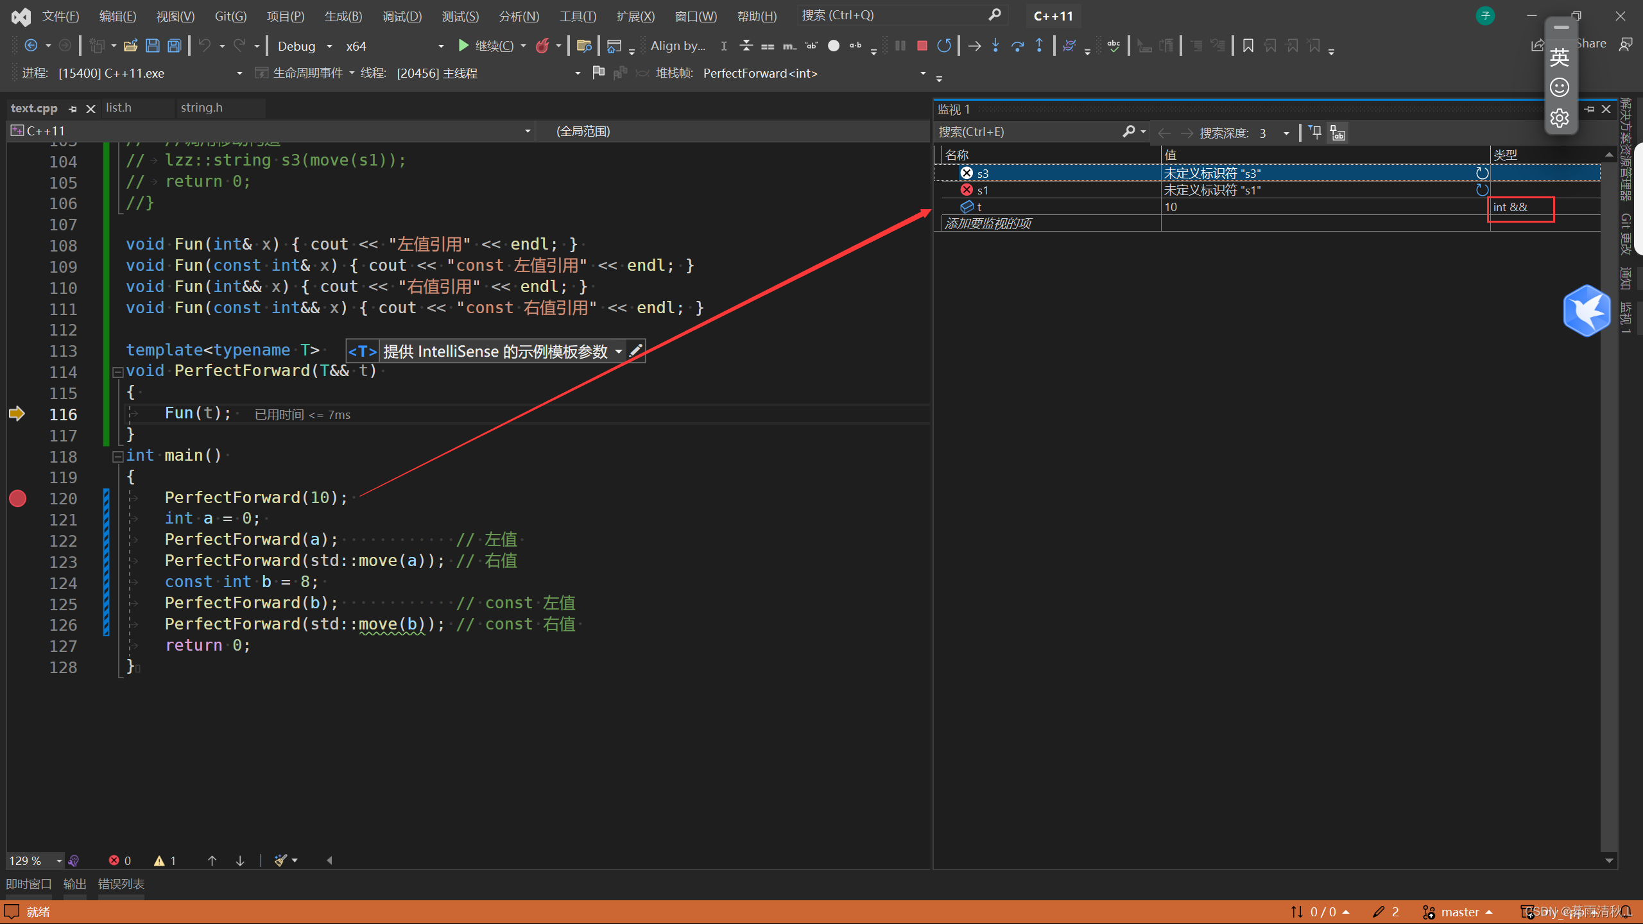The width and height of the screenshot is (1643, 924).
Task: Show next statement arrow icon
Action: [974, 46]
